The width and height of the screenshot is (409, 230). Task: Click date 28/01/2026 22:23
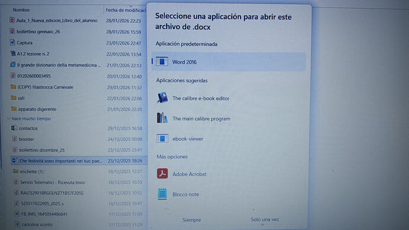[x=123, y=21]
